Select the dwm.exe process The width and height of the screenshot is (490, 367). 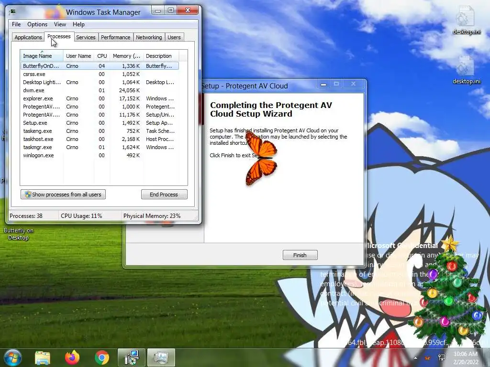point(100,90)
